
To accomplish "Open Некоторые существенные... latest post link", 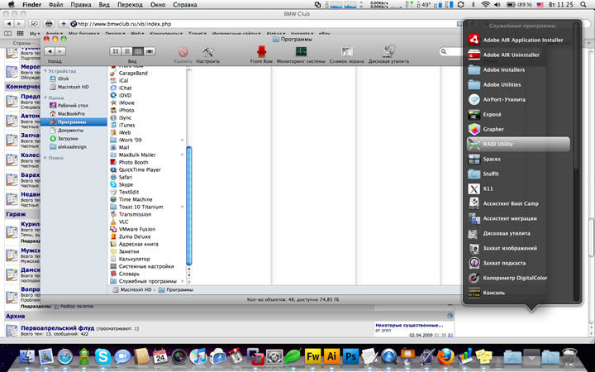I will click(x=409, y=326).
